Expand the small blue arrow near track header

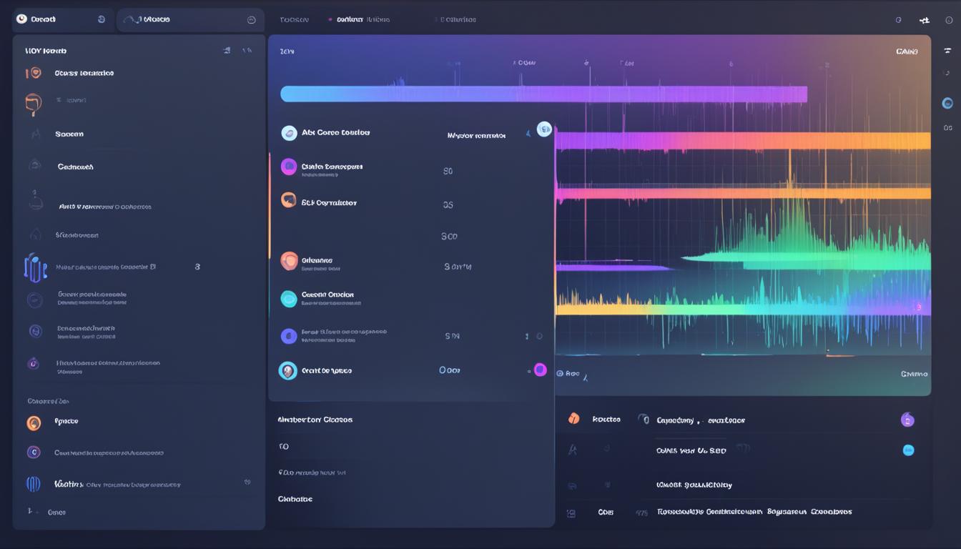point(528,134)
